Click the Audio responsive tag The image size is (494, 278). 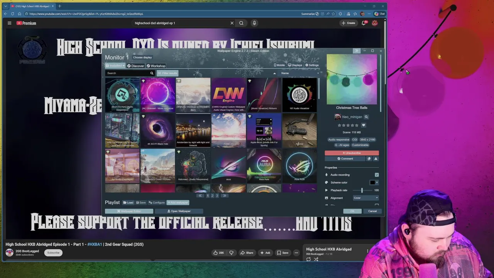338,140
